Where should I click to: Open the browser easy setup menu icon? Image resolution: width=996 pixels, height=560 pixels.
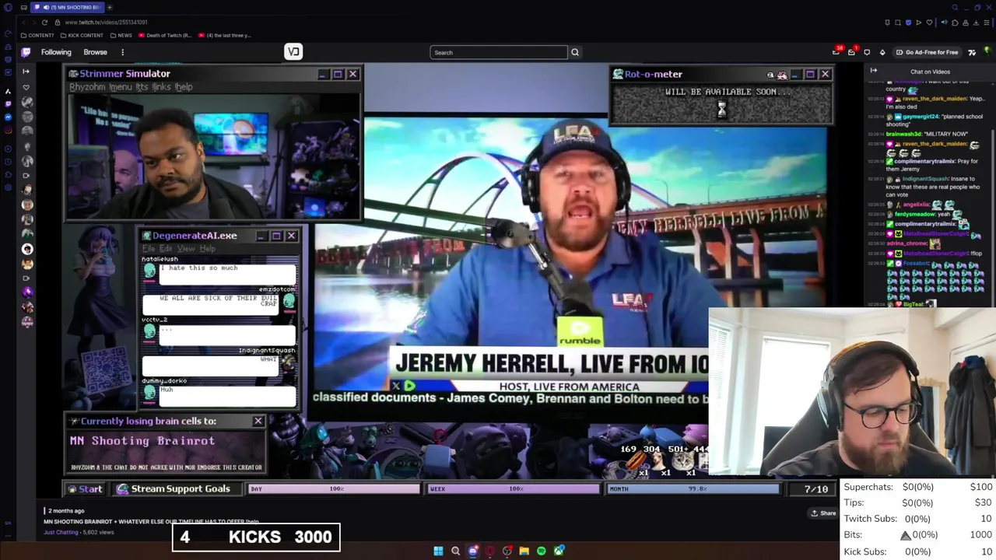986,23
